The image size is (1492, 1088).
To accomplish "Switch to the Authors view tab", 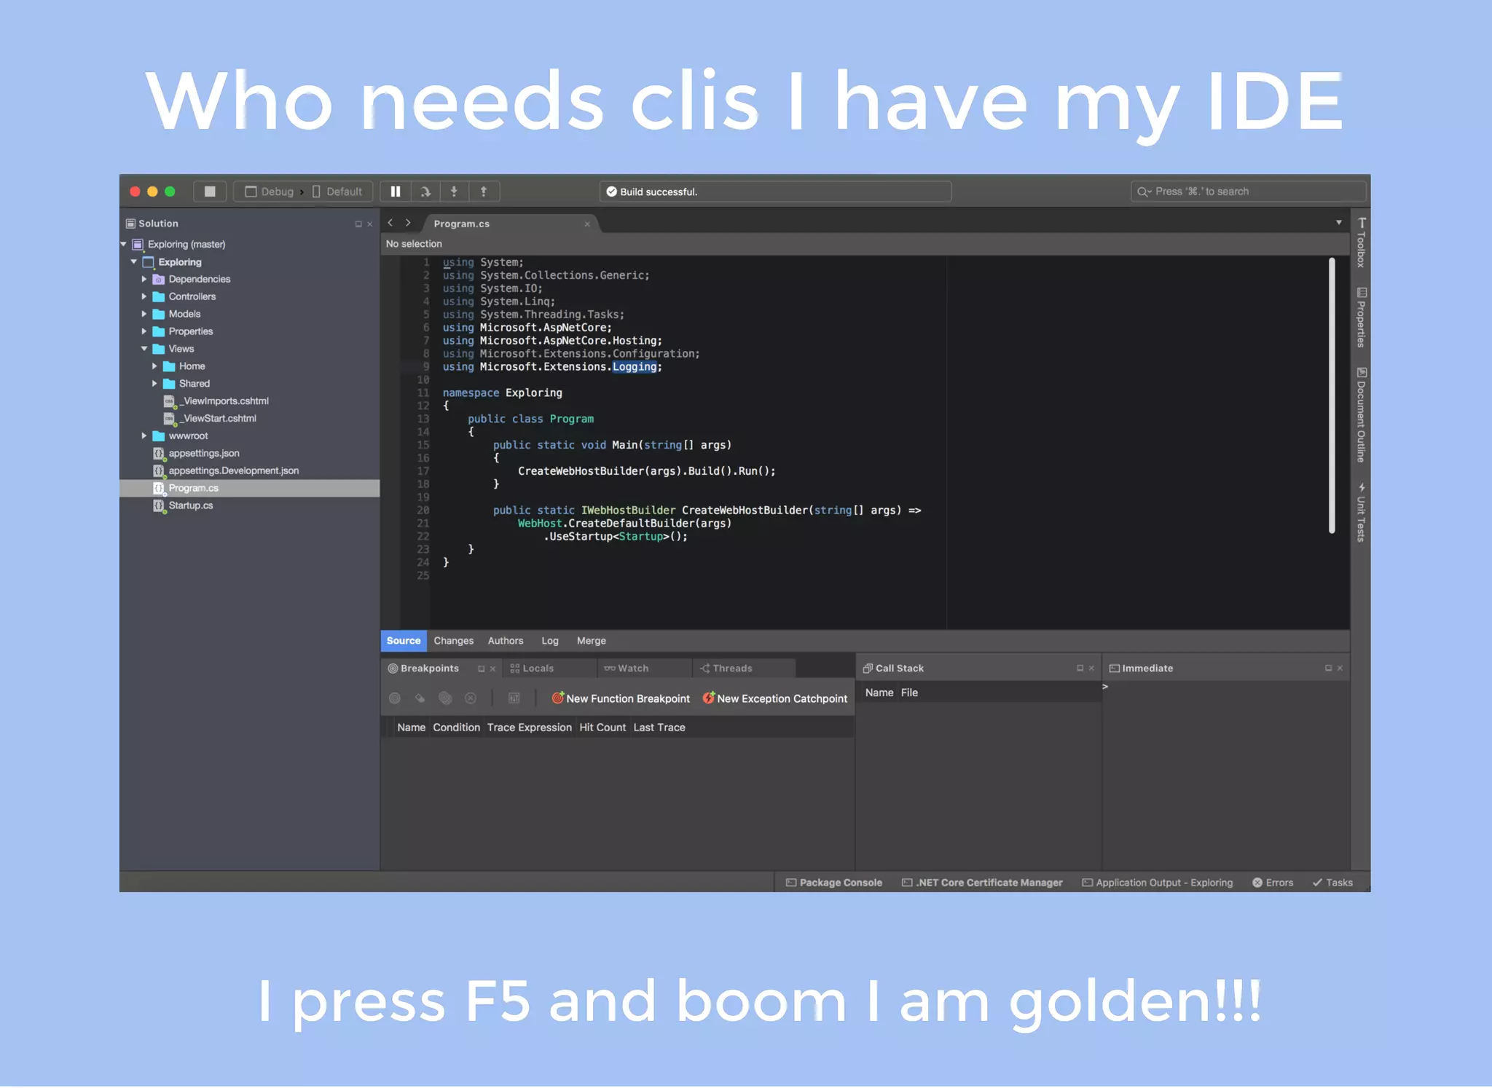I will [x=506, y=641].
